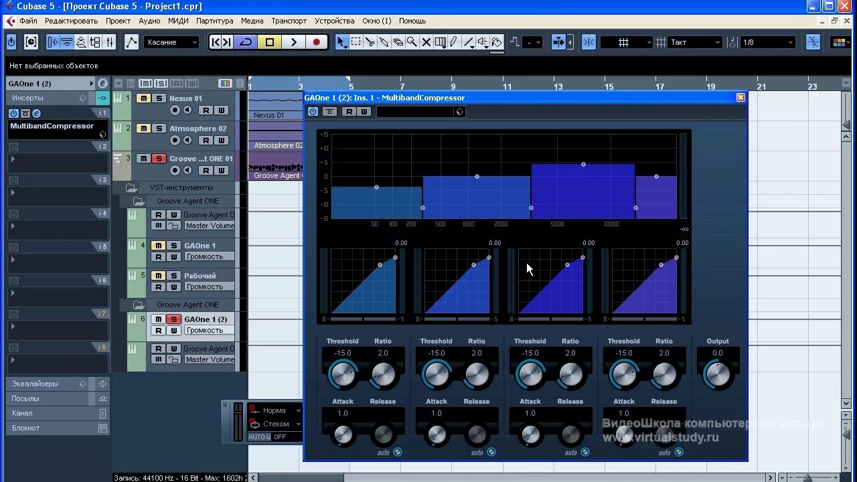Mute the Nexus 01 track
This screenshot has width=857, height=482.
point(143,98)
